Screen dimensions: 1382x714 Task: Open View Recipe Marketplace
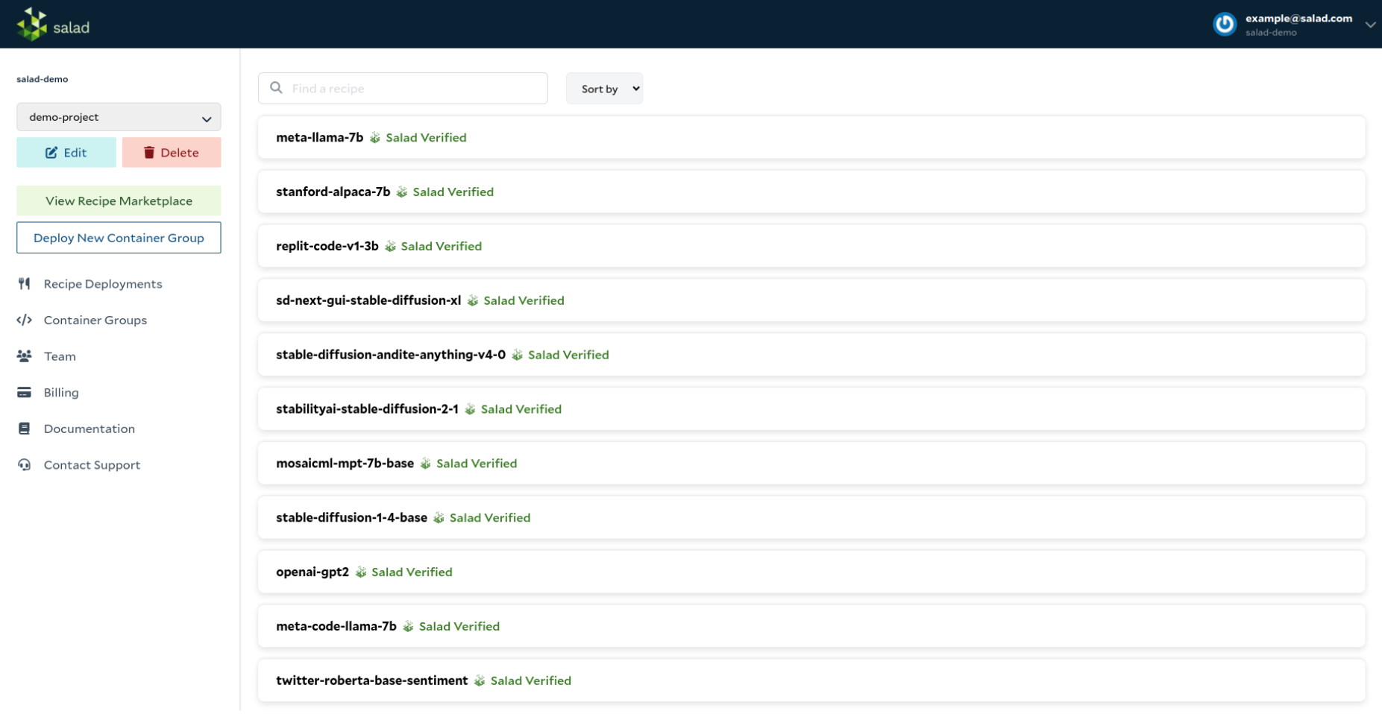[x=119, y=200]
